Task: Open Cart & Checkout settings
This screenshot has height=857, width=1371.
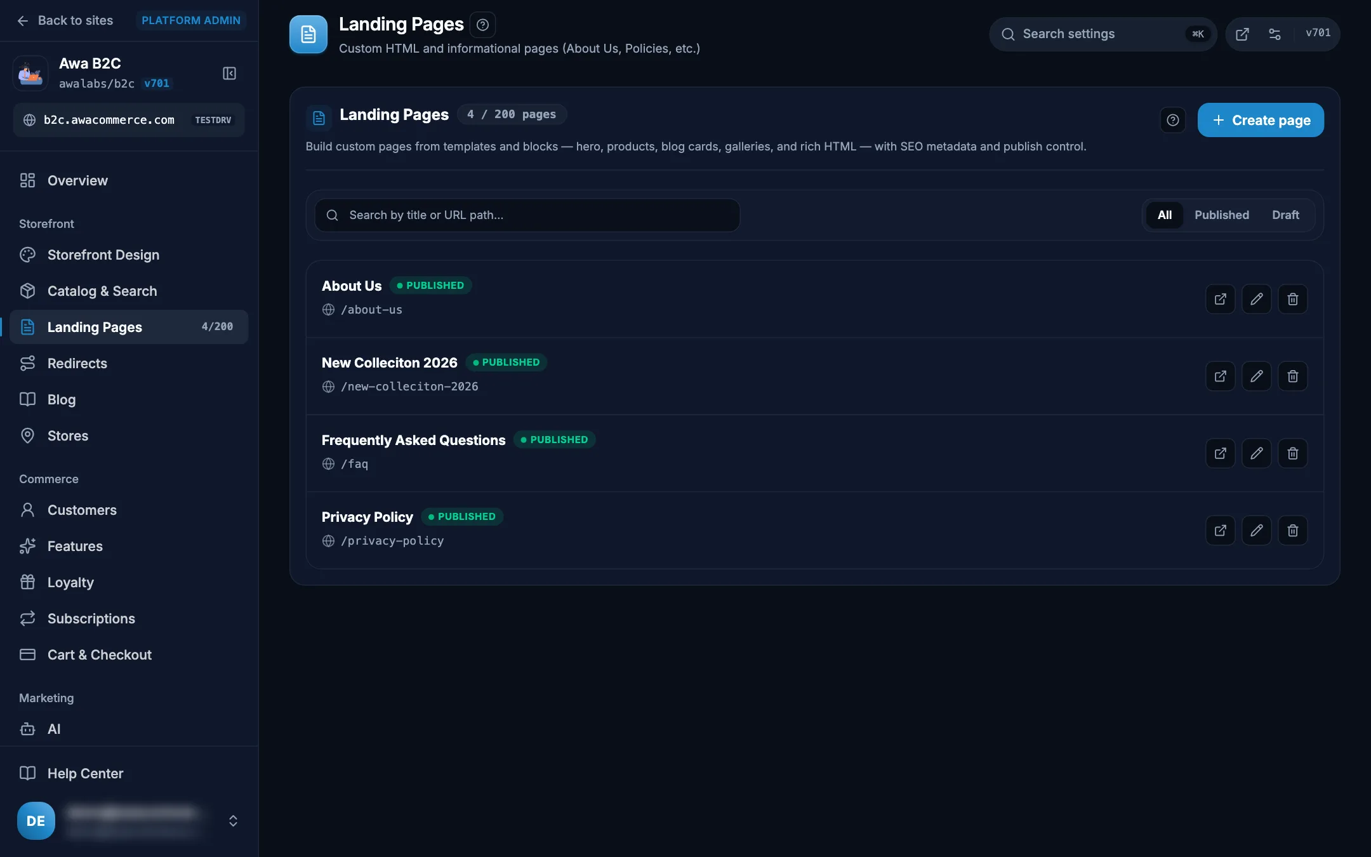Action: (x=129, y=655)
